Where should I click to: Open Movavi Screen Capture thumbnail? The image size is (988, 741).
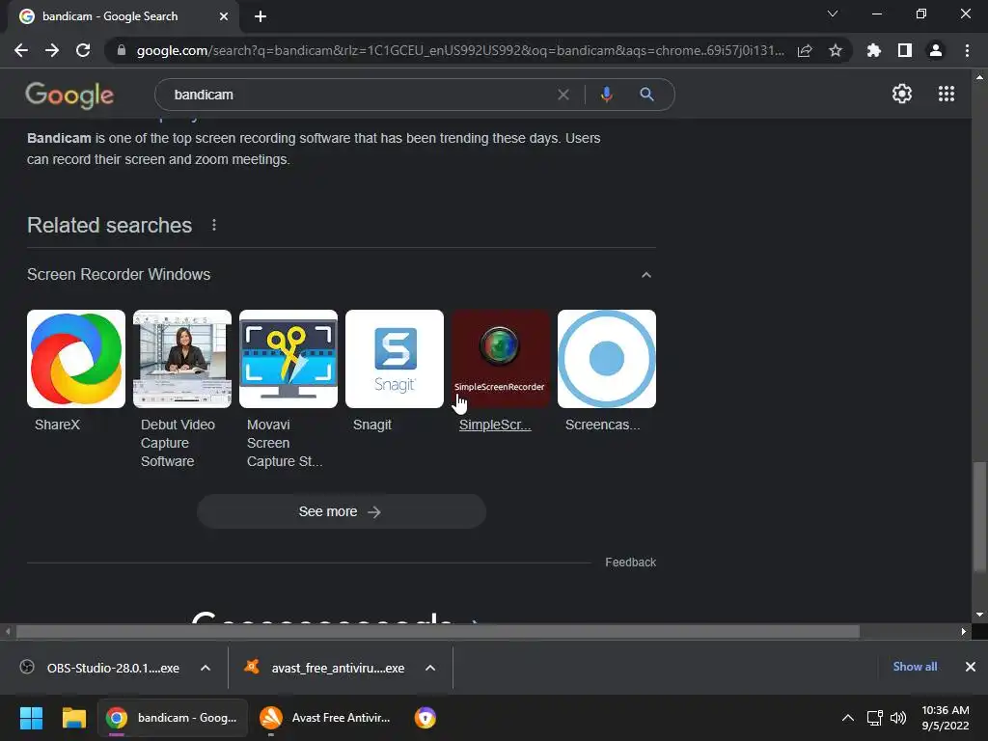(x=288, y=359)
